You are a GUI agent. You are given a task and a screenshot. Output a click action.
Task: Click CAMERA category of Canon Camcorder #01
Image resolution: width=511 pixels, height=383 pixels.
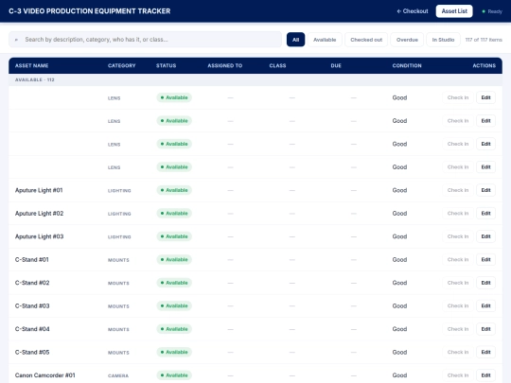(118, 375)
